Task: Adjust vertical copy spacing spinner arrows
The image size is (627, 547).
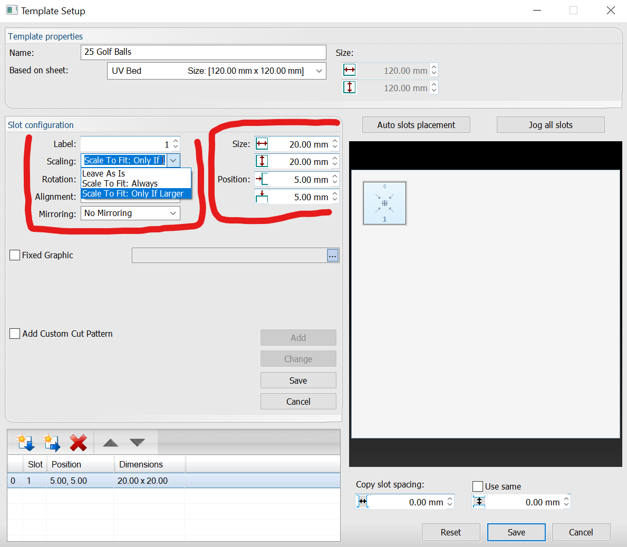Action: pos(566,502)
